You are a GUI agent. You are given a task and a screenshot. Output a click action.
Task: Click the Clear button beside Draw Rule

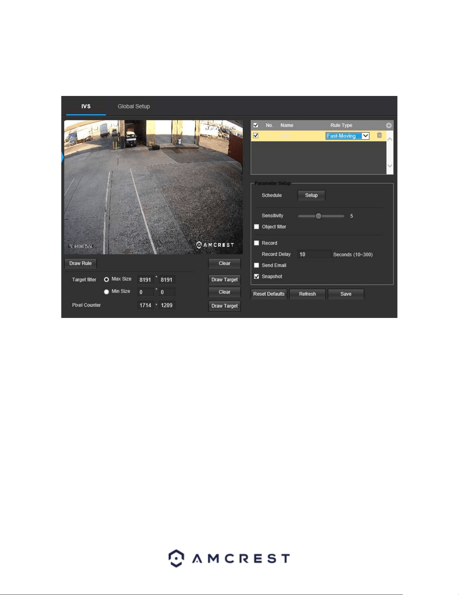[224, 263]
